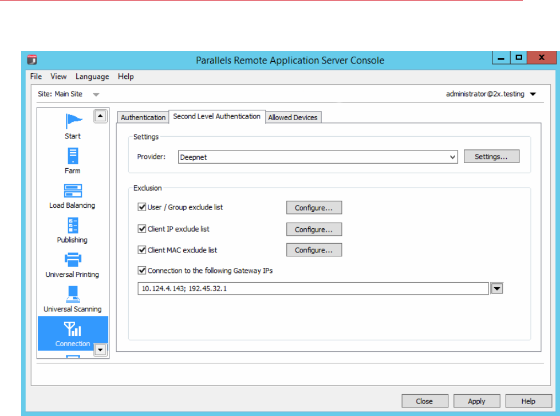Screen dimensions: 560x416
Task: Open the Universal Scanning scanner icon
Action: 73,294
